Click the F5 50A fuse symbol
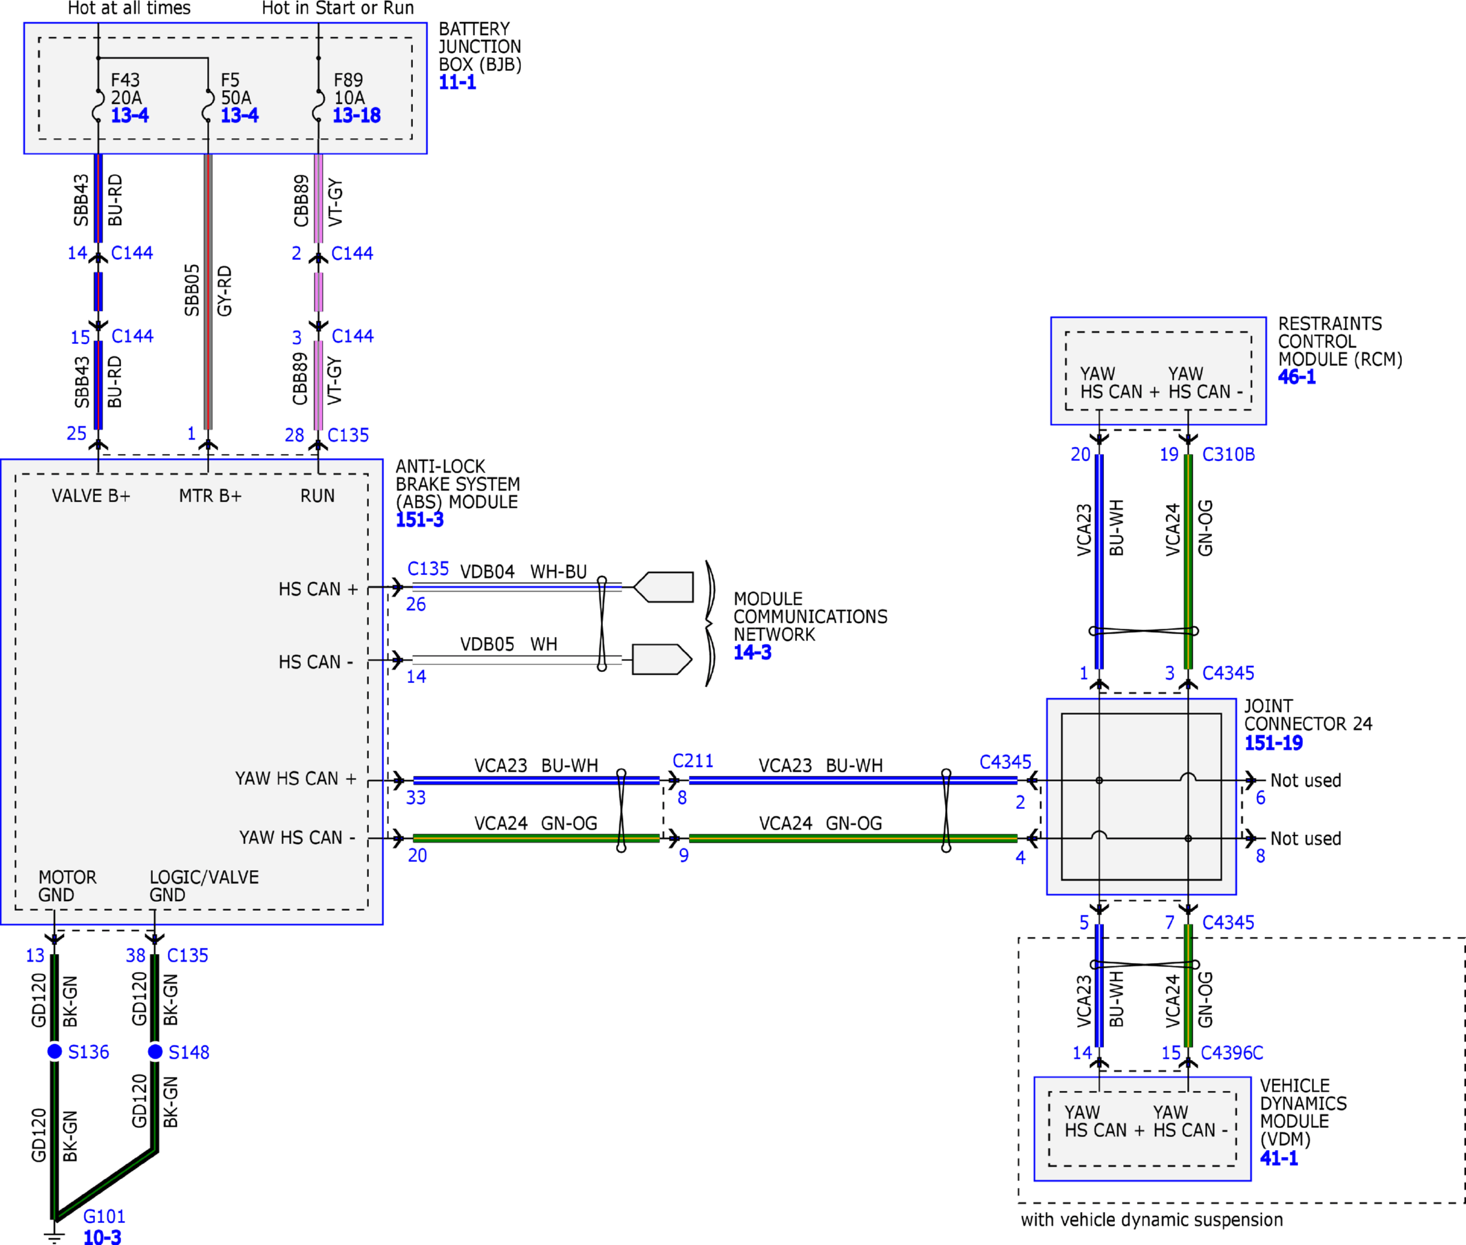Screen dimensions: 1466x1245 (208, 106)
